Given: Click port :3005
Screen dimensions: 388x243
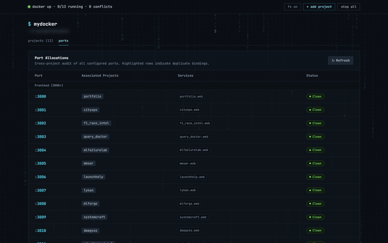Looking at the screenshot, I should (x=40, y=163).
